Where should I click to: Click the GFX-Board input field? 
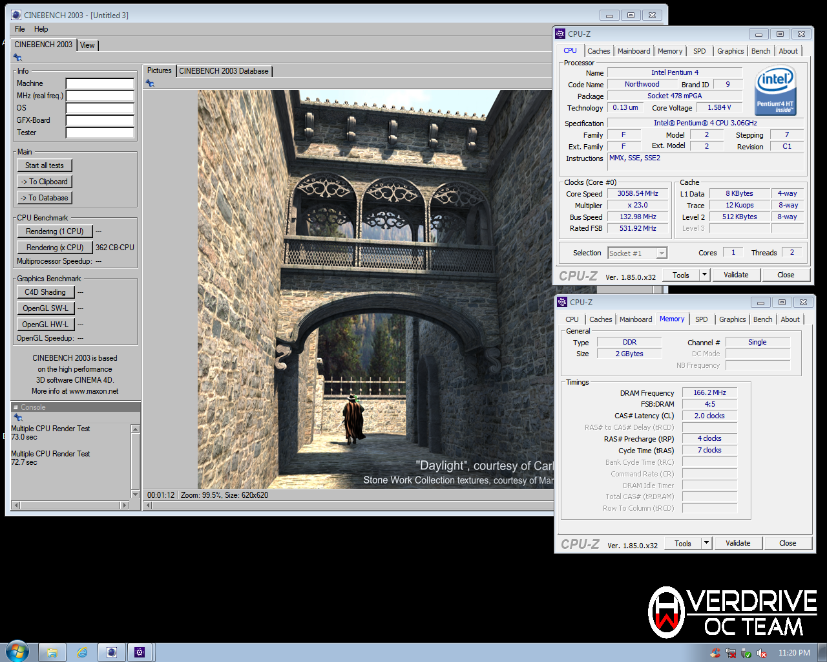point(100,120)
